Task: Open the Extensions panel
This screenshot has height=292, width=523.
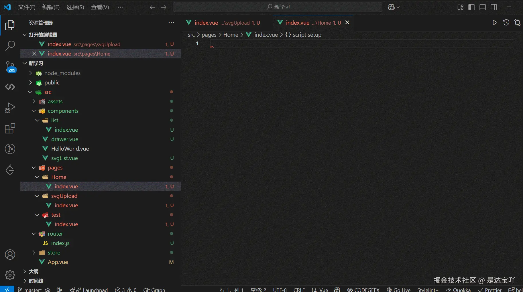Action: tap(10, 128)
